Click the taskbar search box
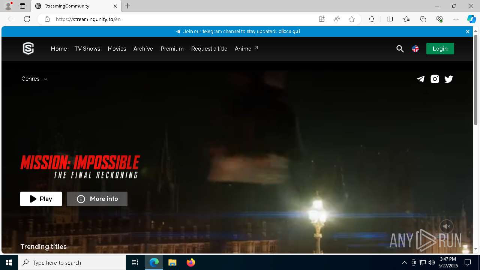The image size is (480, 270). (72, 262)
